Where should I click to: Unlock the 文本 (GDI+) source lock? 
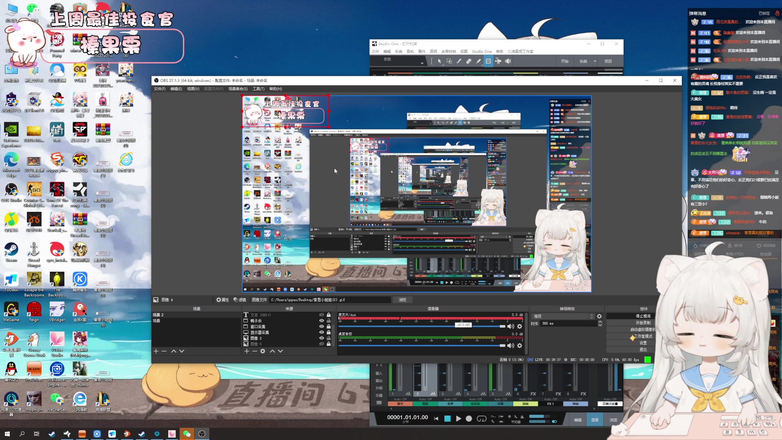click(329, 315)
